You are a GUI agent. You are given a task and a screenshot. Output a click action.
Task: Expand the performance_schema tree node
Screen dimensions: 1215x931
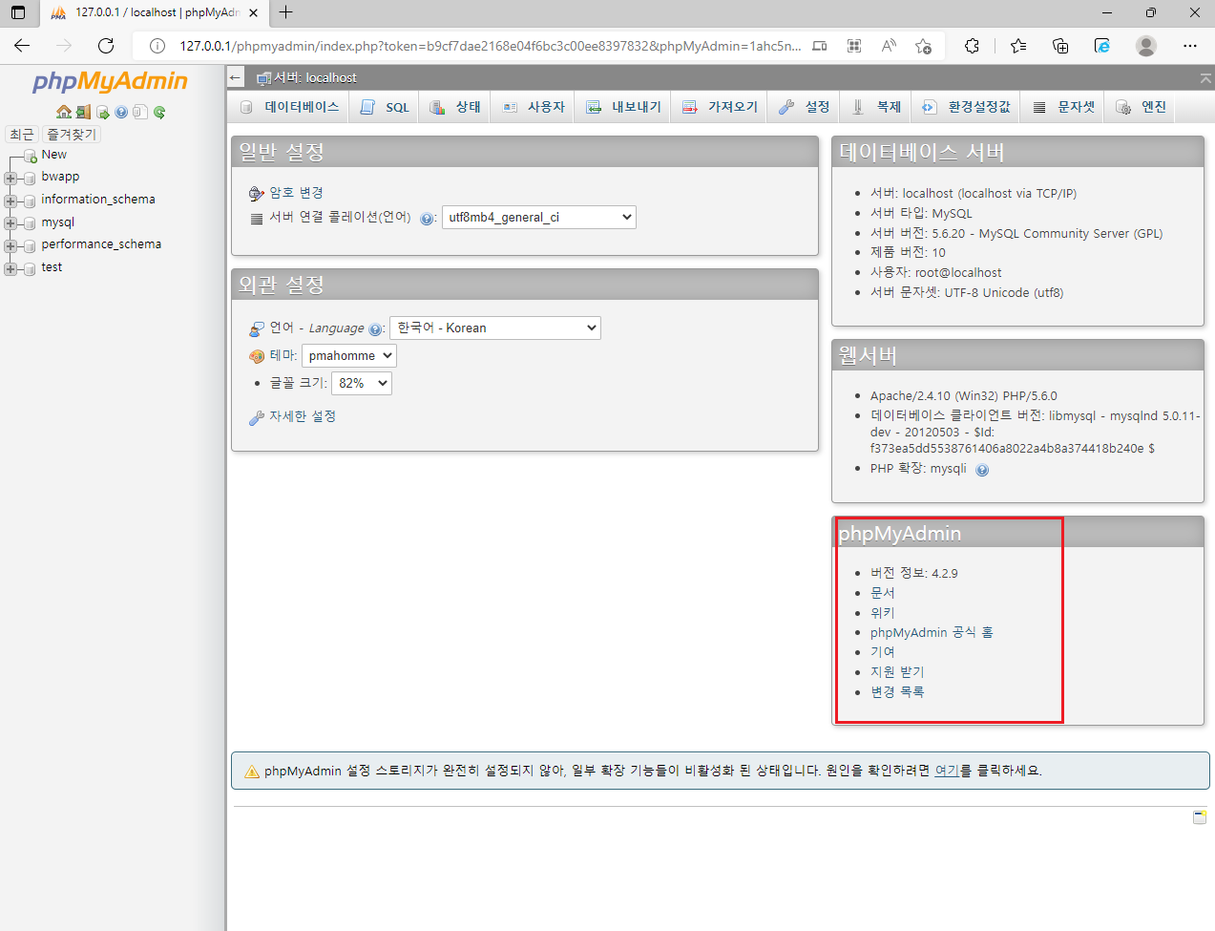click(10, 245)
